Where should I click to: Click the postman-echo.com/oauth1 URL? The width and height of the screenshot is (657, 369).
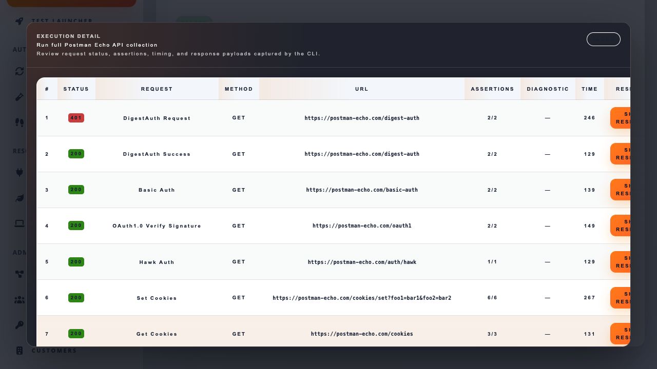(x=362, y=225)
